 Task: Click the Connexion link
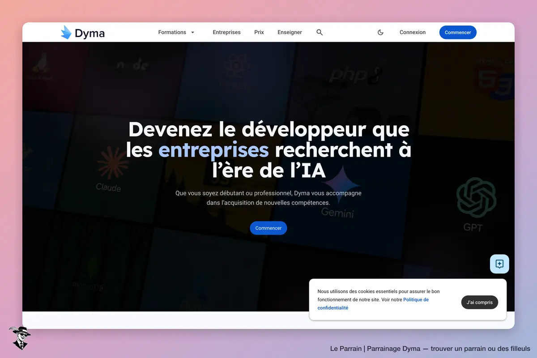pos(413,32)
